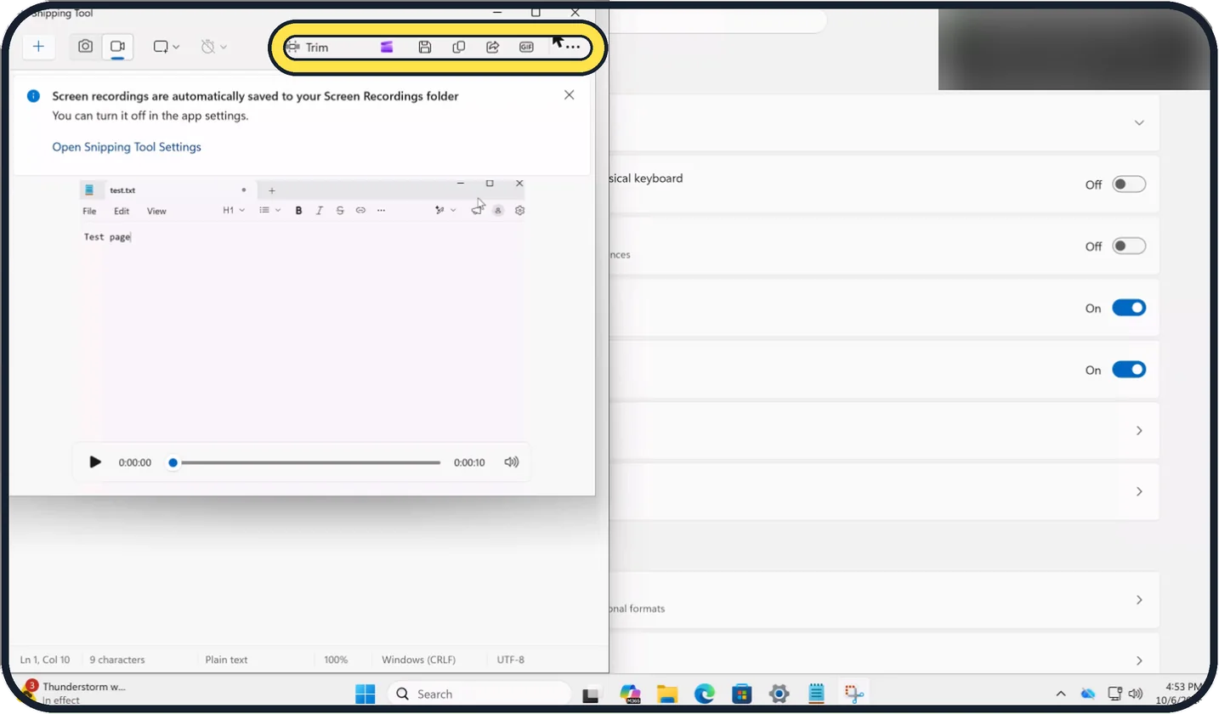Click the taskbar Search box
Viewport: 1219px width, 714px height.
(x=479, y=694)
